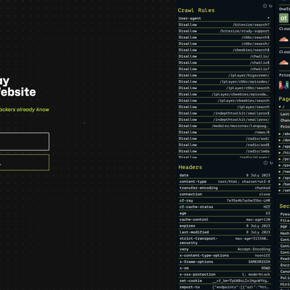
Task: Click the 'transfer-encoding' chunked row
Action: coord(225,188)
